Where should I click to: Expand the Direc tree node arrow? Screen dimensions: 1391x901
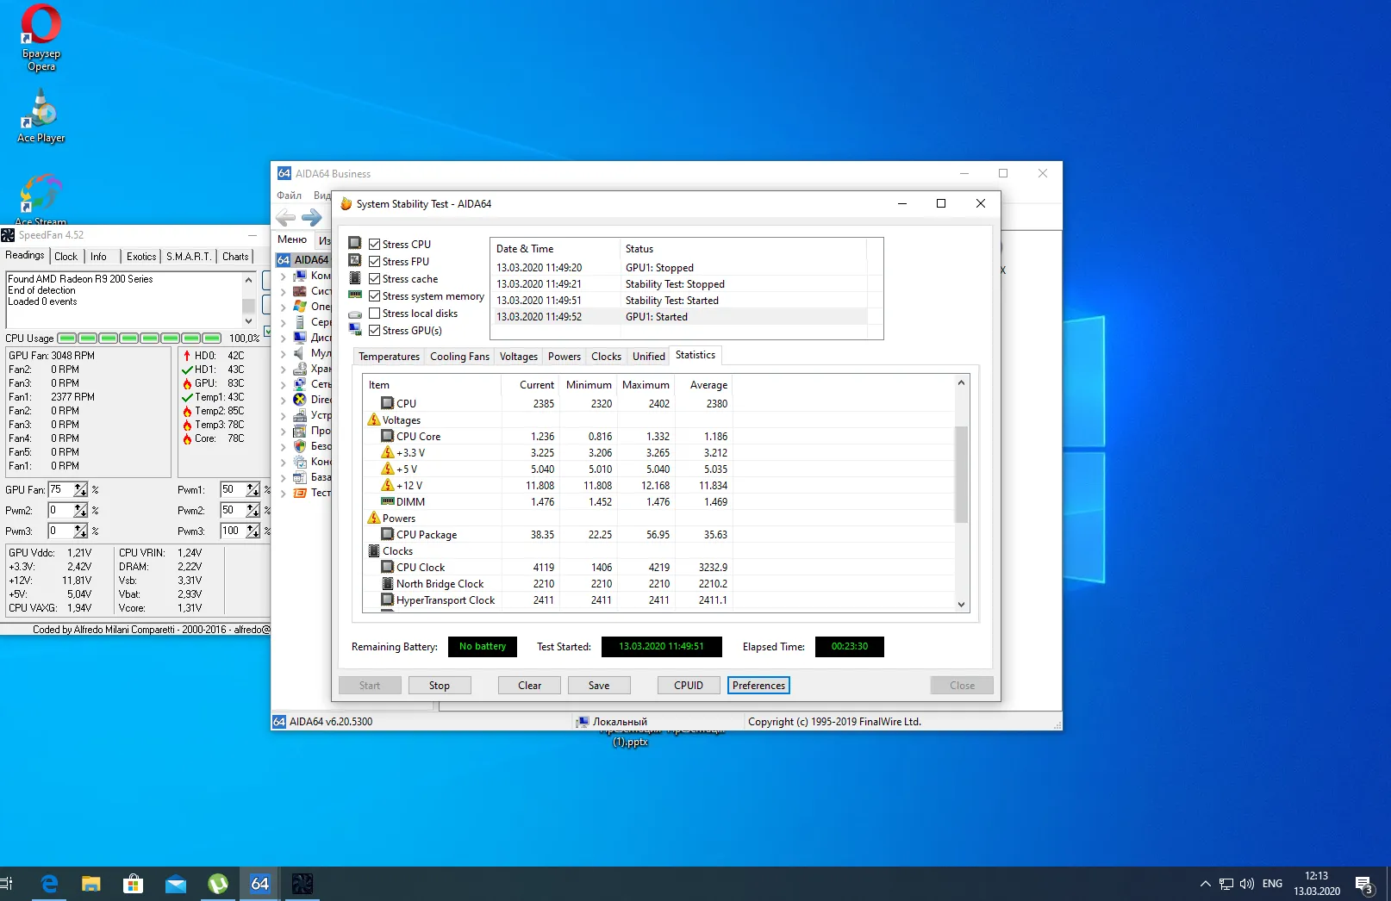coord(283,400)
